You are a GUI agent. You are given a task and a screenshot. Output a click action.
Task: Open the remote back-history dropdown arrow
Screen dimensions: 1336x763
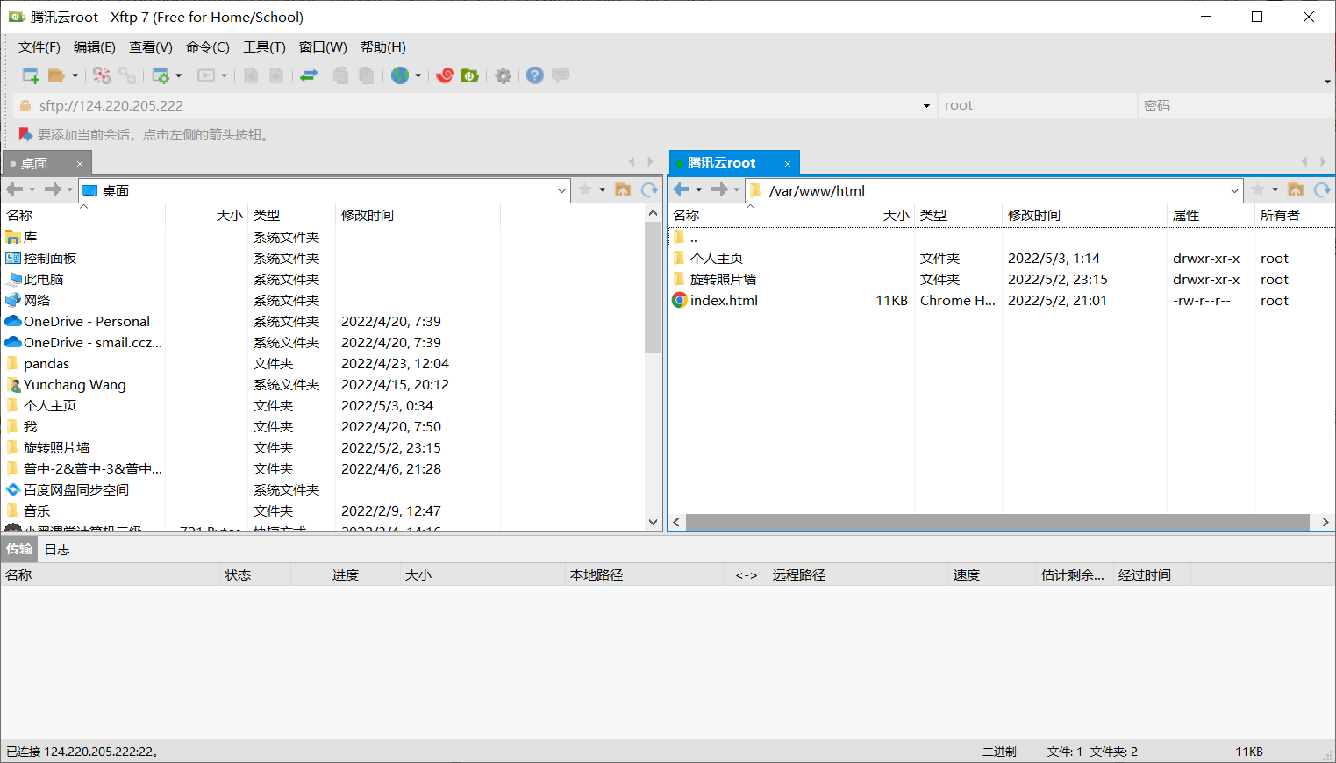(699, 189)
